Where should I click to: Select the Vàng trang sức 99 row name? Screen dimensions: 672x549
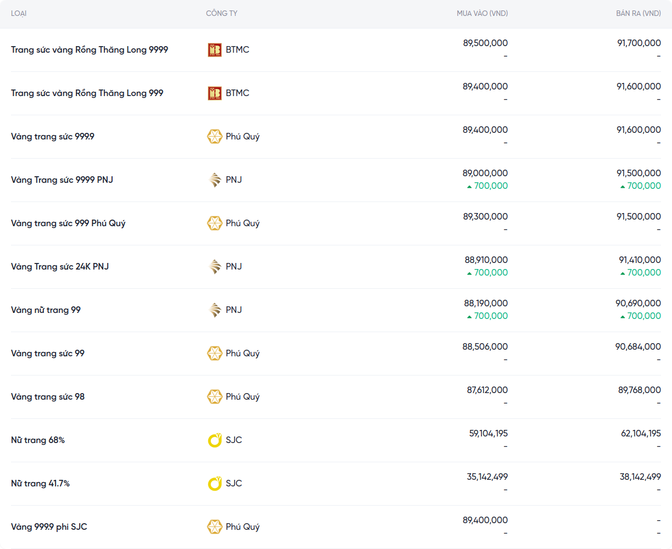click(x=48, y=354)
